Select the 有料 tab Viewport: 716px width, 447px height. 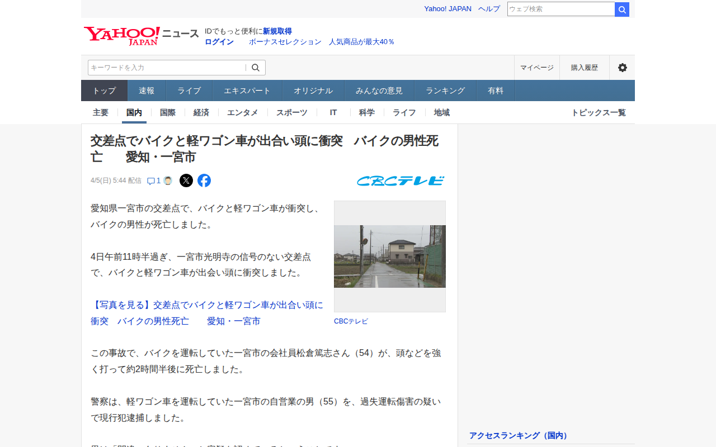click(496, 91)
